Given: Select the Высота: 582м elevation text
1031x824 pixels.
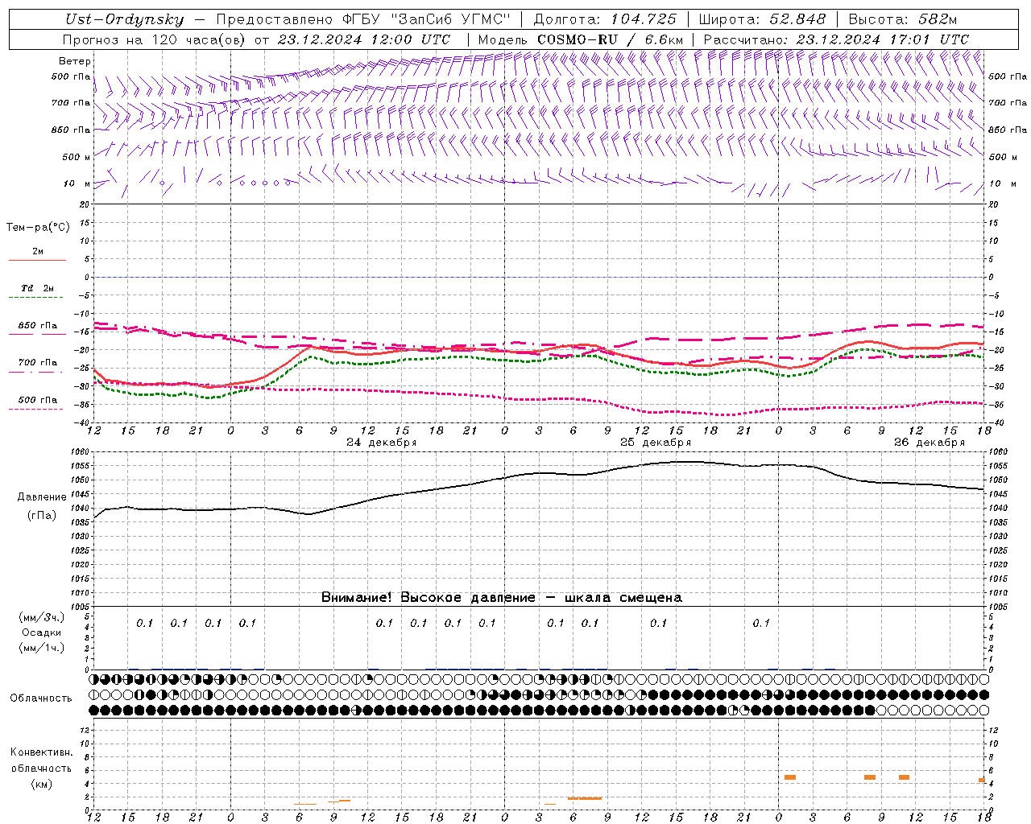Looking at the screenshot, I should 902,19.
